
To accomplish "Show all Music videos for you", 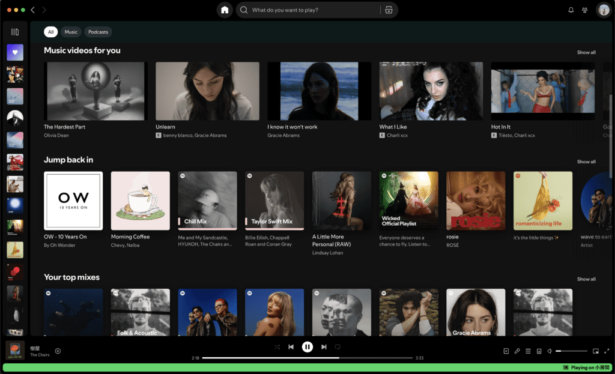I will pyautogui.click(x=586, y=52).
